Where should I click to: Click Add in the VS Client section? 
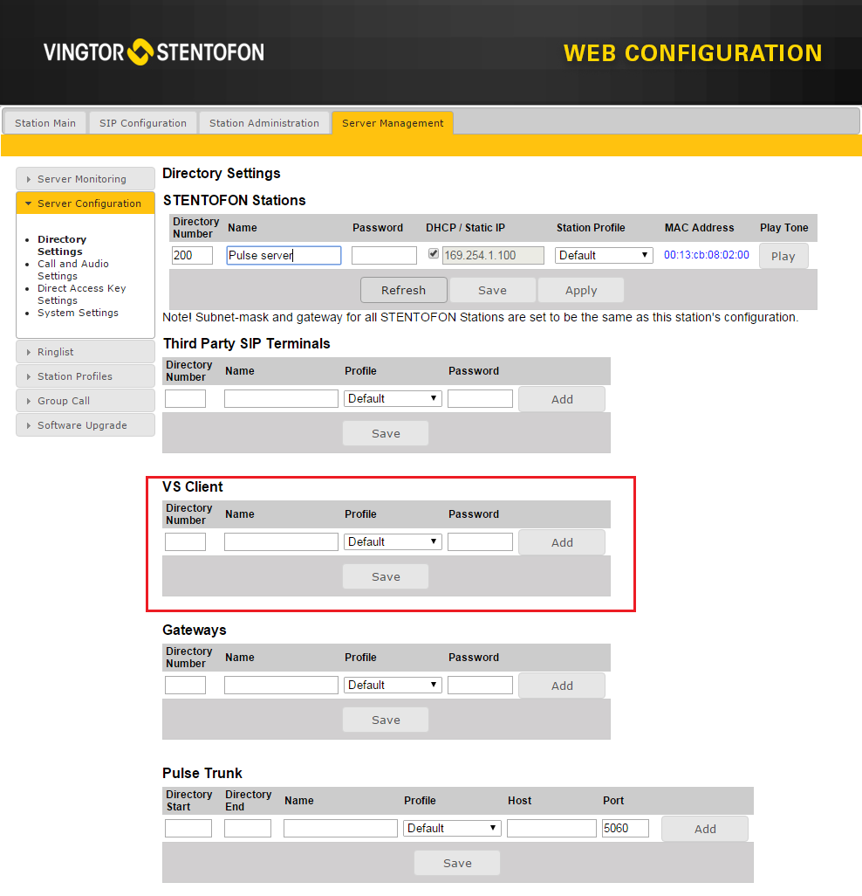pos(562,542)
